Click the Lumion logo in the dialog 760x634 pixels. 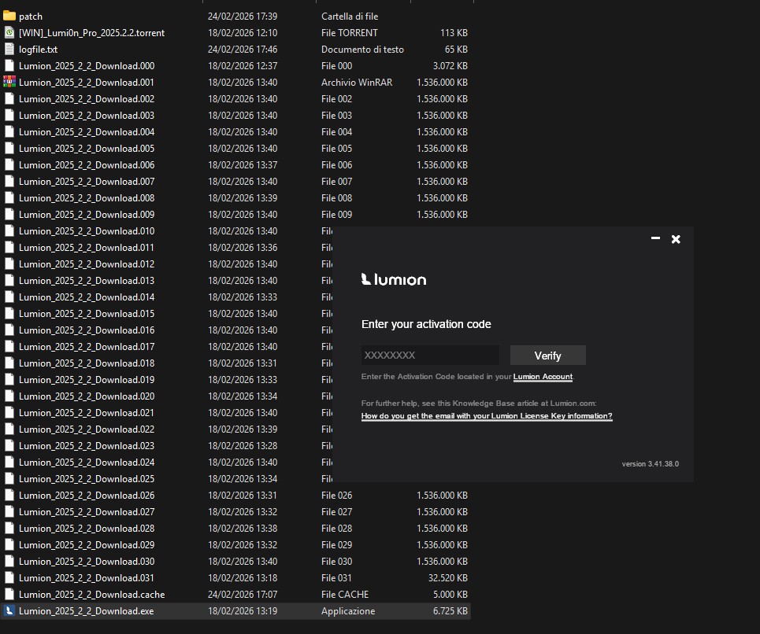tap(394, 279)
